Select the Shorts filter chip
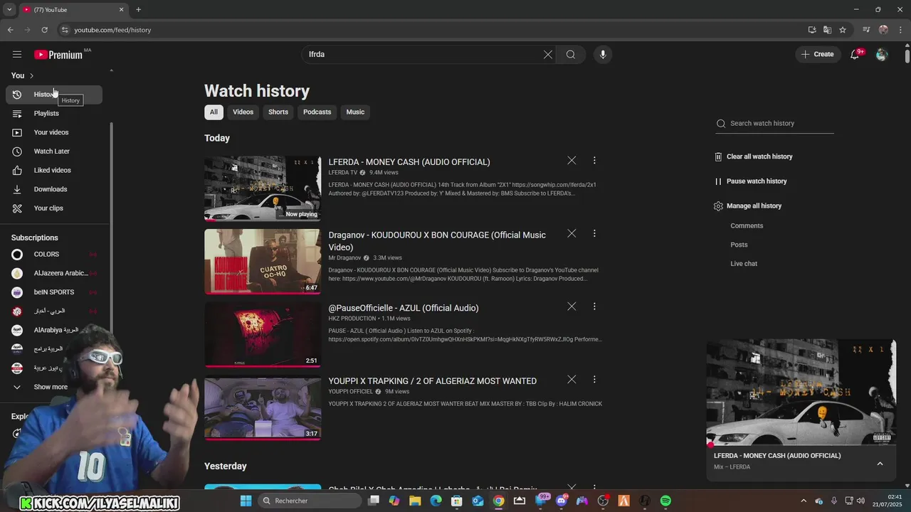The height and width of the screenshot is (512, 911). tap(278, 112)
